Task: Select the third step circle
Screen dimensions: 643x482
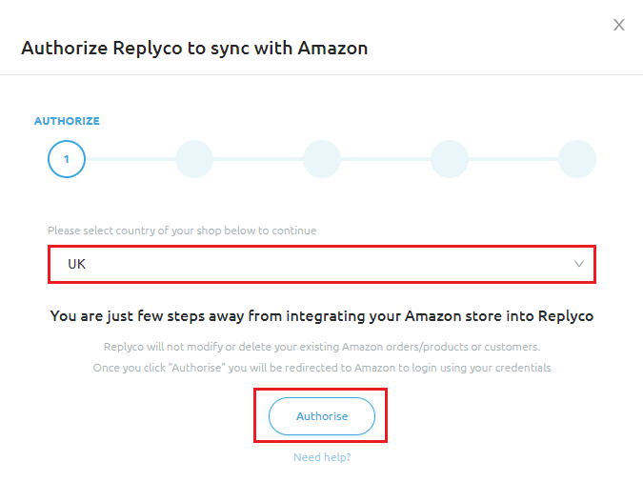Action: [x=322, y=159]
